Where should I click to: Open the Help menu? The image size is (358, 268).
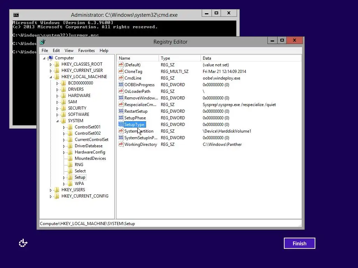coord(104,51)
